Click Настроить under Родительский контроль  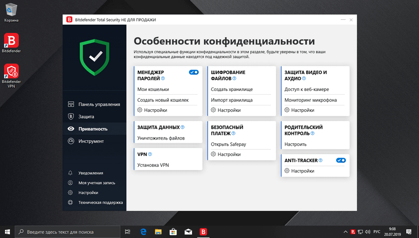[x=295, y=144]
